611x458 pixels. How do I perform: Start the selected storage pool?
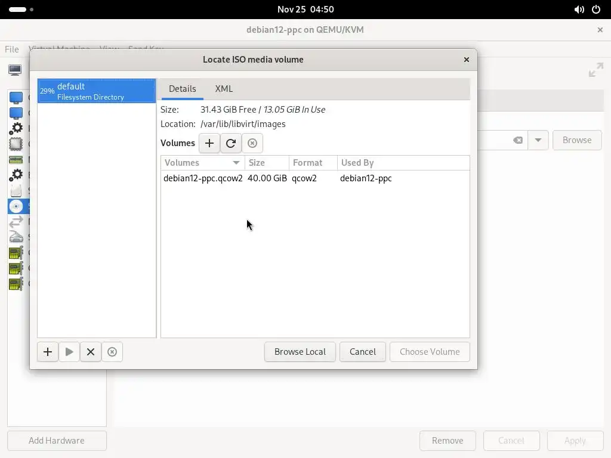[69, 352]
